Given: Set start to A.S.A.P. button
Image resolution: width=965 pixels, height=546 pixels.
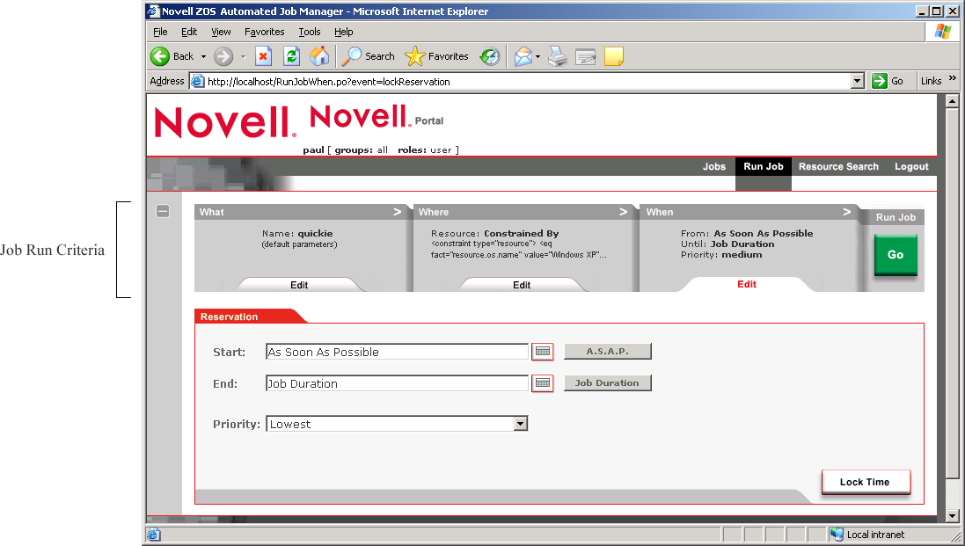Looking at the screenshot, I should (608, 351).
